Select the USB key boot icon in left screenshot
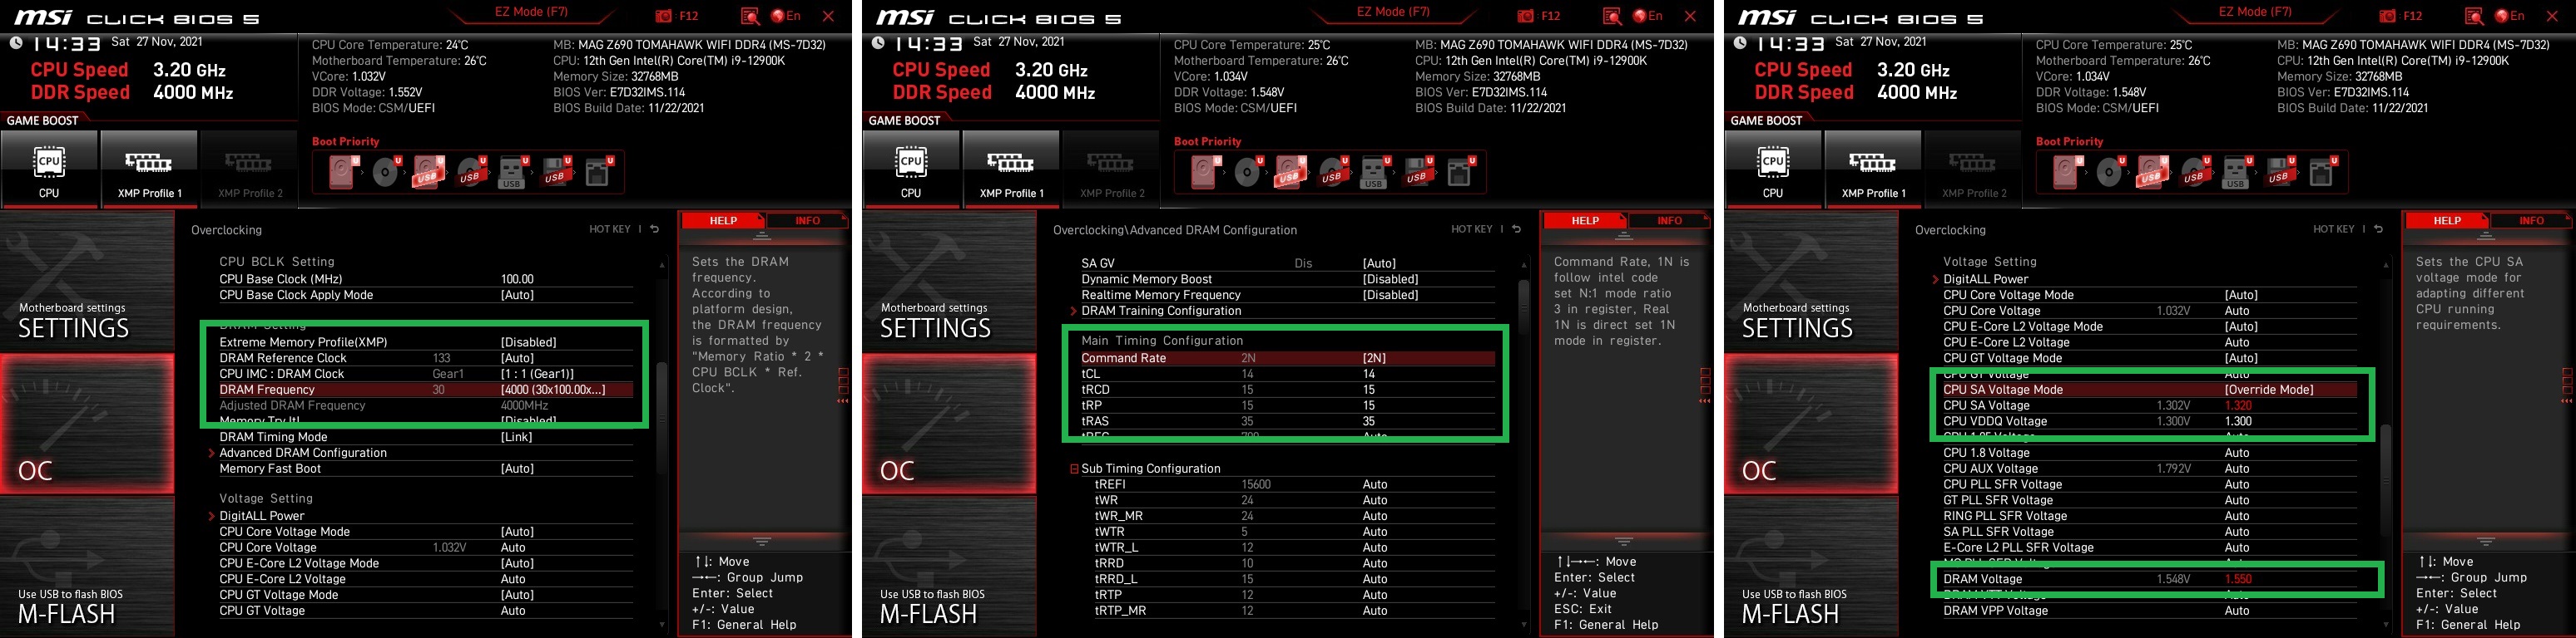Viewport: 2576px width, 638px height. (513, 173)
